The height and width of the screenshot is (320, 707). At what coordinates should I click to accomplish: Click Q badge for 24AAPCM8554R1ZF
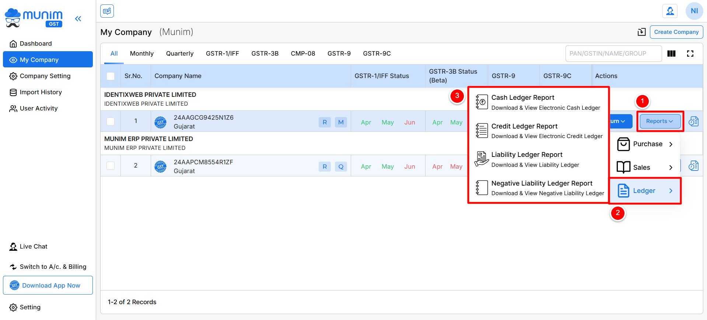[341, 166]
